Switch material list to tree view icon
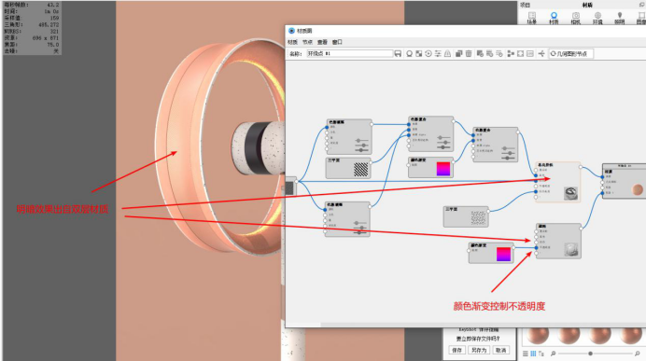Viewport: 646px width, 361px height. point(541,354)
